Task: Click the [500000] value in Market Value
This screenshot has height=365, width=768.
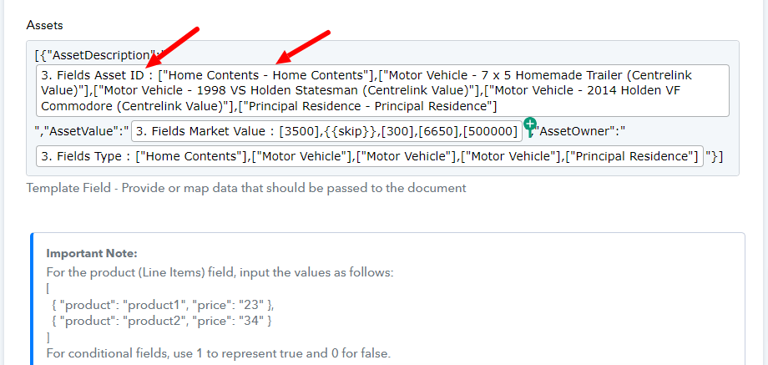Action: (x=490, y=131)
